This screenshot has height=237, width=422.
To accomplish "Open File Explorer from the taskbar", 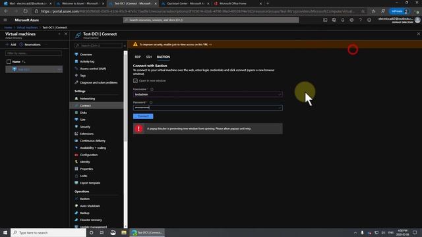I will pos(124,232).
